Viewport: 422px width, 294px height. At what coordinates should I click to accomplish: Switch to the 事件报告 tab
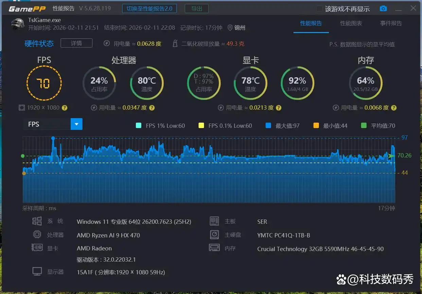coord(391,24)
